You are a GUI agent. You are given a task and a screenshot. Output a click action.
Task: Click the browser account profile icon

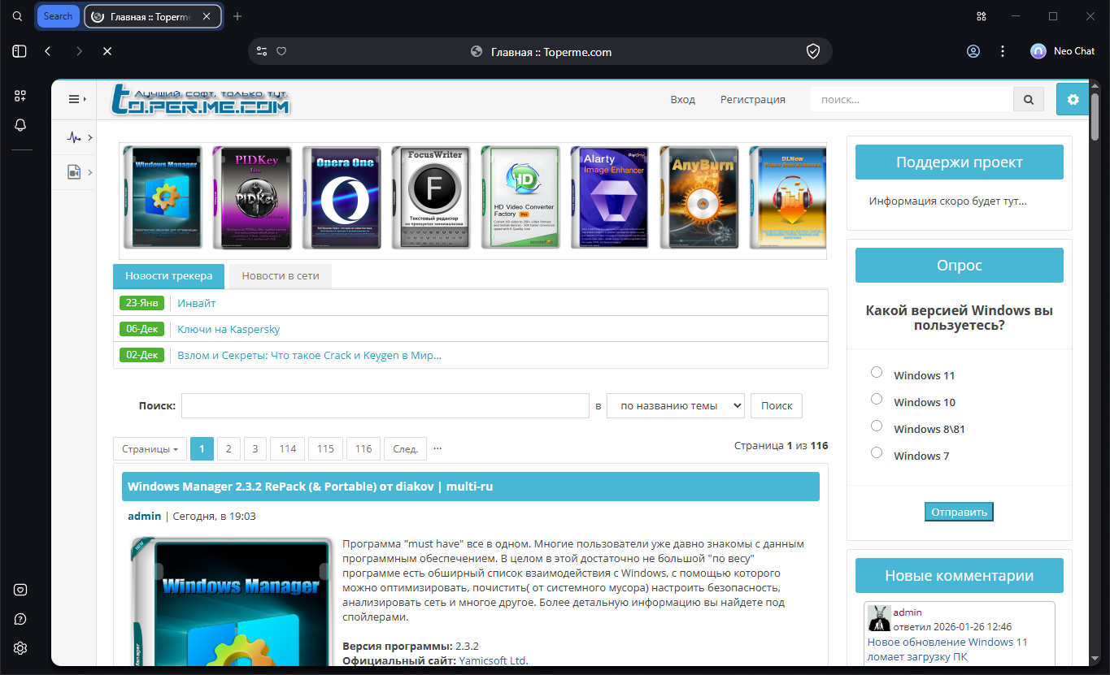[x=973, y=51]
